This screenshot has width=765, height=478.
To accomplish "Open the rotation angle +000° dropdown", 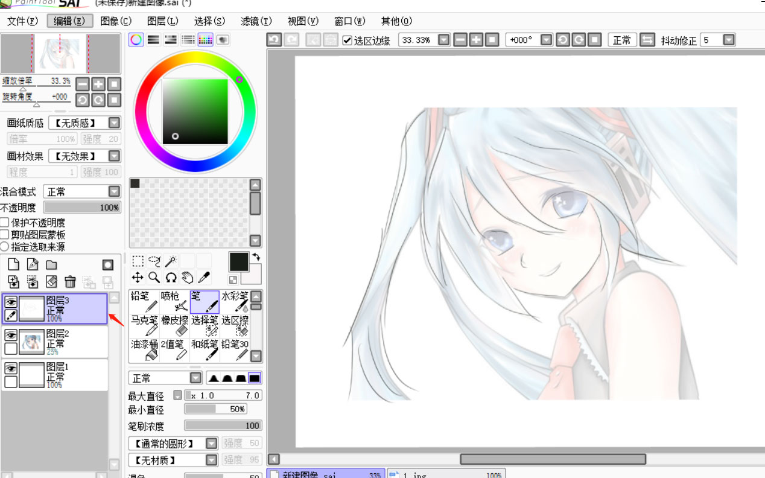I will (x=547, y=40).
